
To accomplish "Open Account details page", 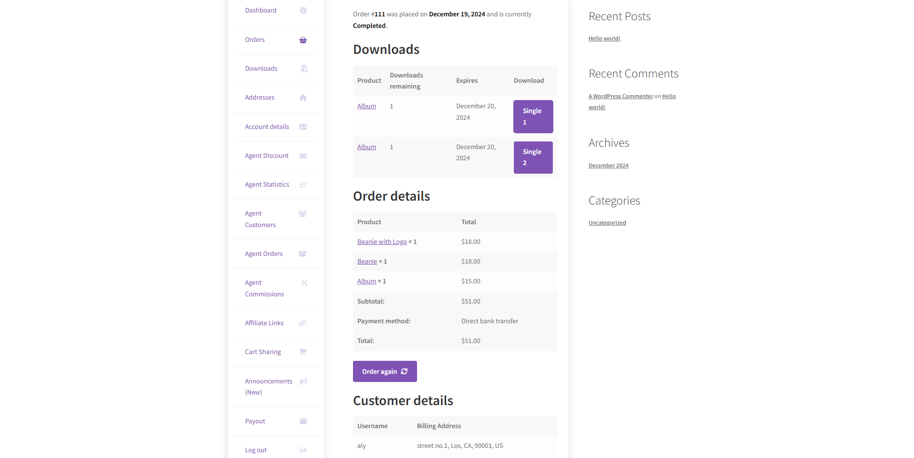I will pyautogui.click(x=267, y=127).
